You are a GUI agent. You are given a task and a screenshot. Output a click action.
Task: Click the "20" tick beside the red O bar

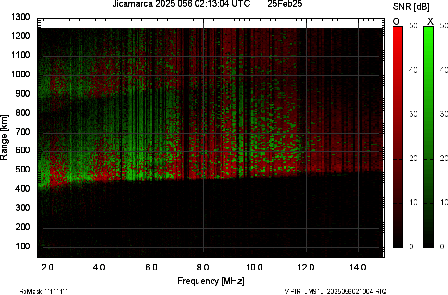[x=413, y=159]
